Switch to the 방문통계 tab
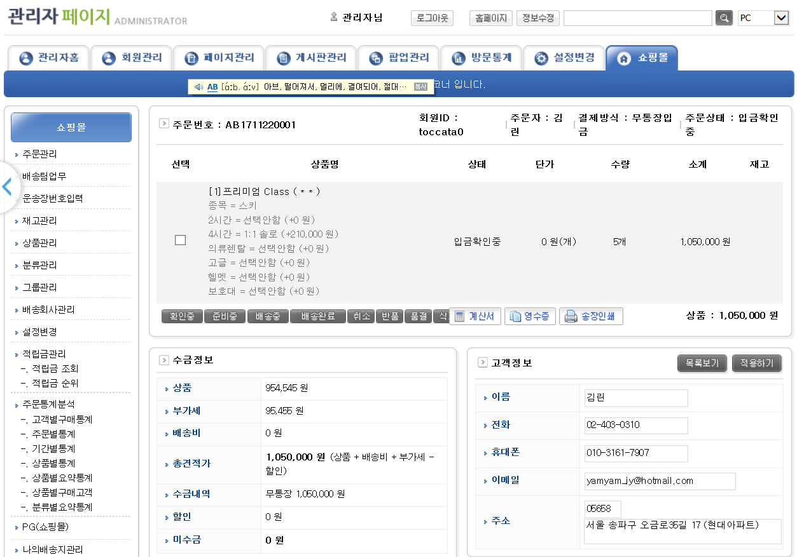 [482, 58]
